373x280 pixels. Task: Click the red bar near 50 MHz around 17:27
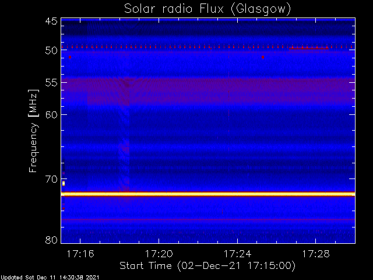(309, 48)
